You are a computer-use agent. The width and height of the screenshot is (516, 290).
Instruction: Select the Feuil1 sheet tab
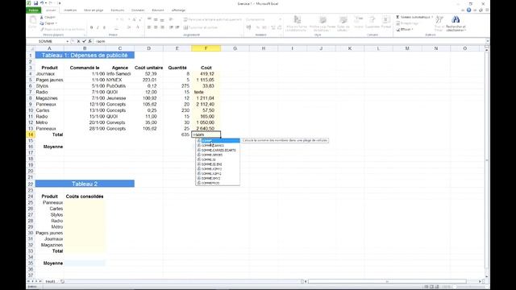[x=50, y=281]
